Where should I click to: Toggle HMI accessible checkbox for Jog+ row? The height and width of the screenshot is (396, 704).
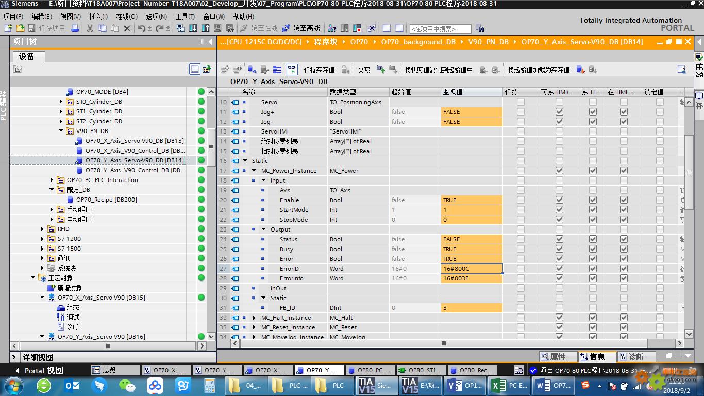(559, 112)
